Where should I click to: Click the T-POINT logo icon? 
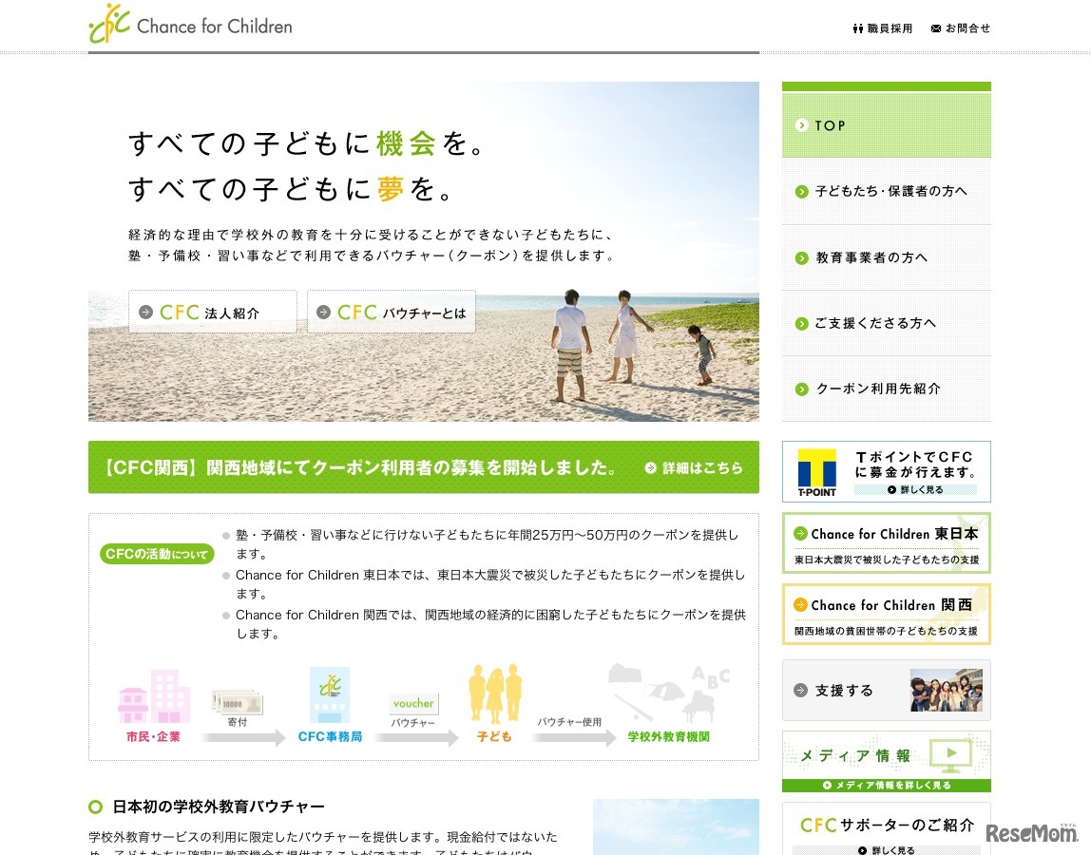click(x=817, y=472)
